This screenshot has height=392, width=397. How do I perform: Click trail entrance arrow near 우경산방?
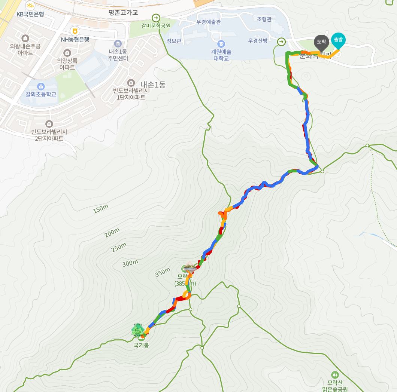pos(281,42)
